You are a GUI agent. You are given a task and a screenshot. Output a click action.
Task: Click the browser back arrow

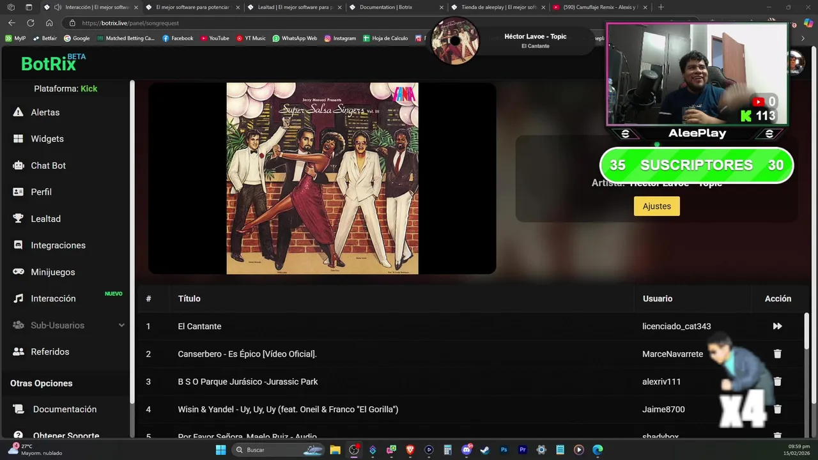coord(12,23)
